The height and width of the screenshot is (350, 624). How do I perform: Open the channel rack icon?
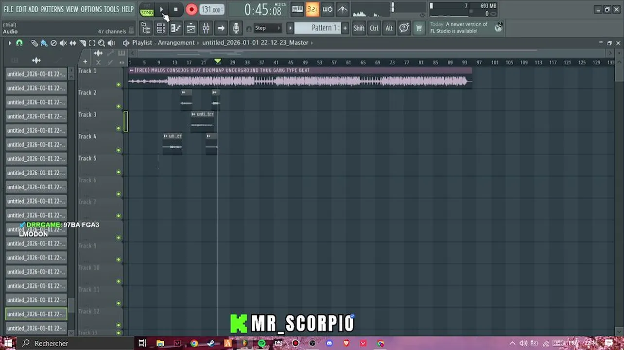tap(160, 28)
